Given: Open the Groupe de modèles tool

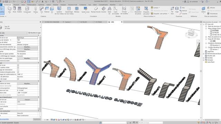Looking at the screenshot, I should (124, 11).
